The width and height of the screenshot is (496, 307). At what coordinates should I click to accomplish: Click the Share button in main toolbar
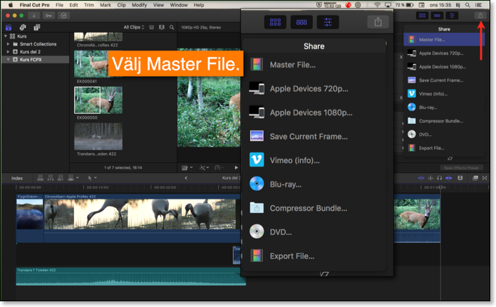[x=480, y=16]
